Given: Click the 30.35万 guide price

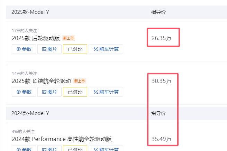Looking at the screenshot, I should tap(161, 81).
